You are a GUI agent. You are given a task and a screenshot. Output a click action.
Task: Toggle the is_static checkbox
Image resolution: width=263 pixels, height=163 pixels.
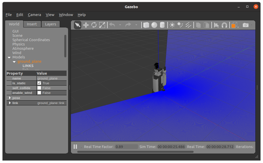coord(39,83)
